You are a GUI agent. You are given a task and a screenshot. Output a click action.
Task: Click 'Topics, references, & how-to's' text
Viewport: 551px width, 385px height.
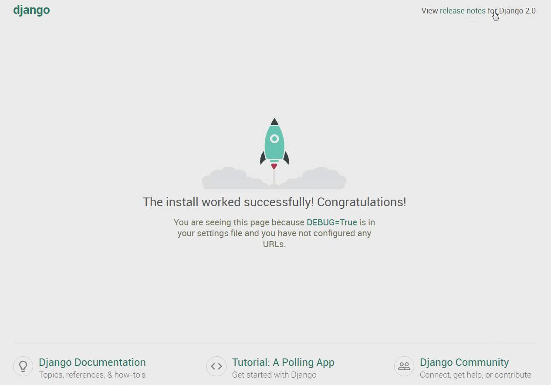[92, 375]
